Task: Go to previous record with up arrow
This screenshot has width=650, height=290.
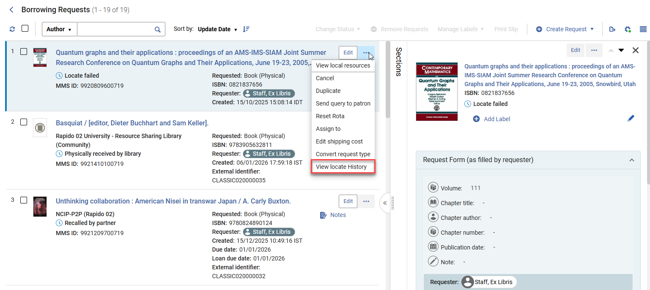Action: coord(611,50)
